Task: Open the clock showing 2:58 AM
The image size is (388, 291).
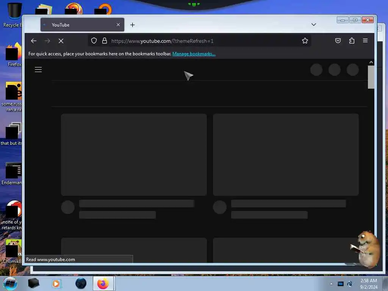Action: point(369,284)
